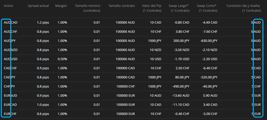Select the EURAUD asset name
This screenshot has height=120, width=267.
pyautogui.click(x=10, y=96)
